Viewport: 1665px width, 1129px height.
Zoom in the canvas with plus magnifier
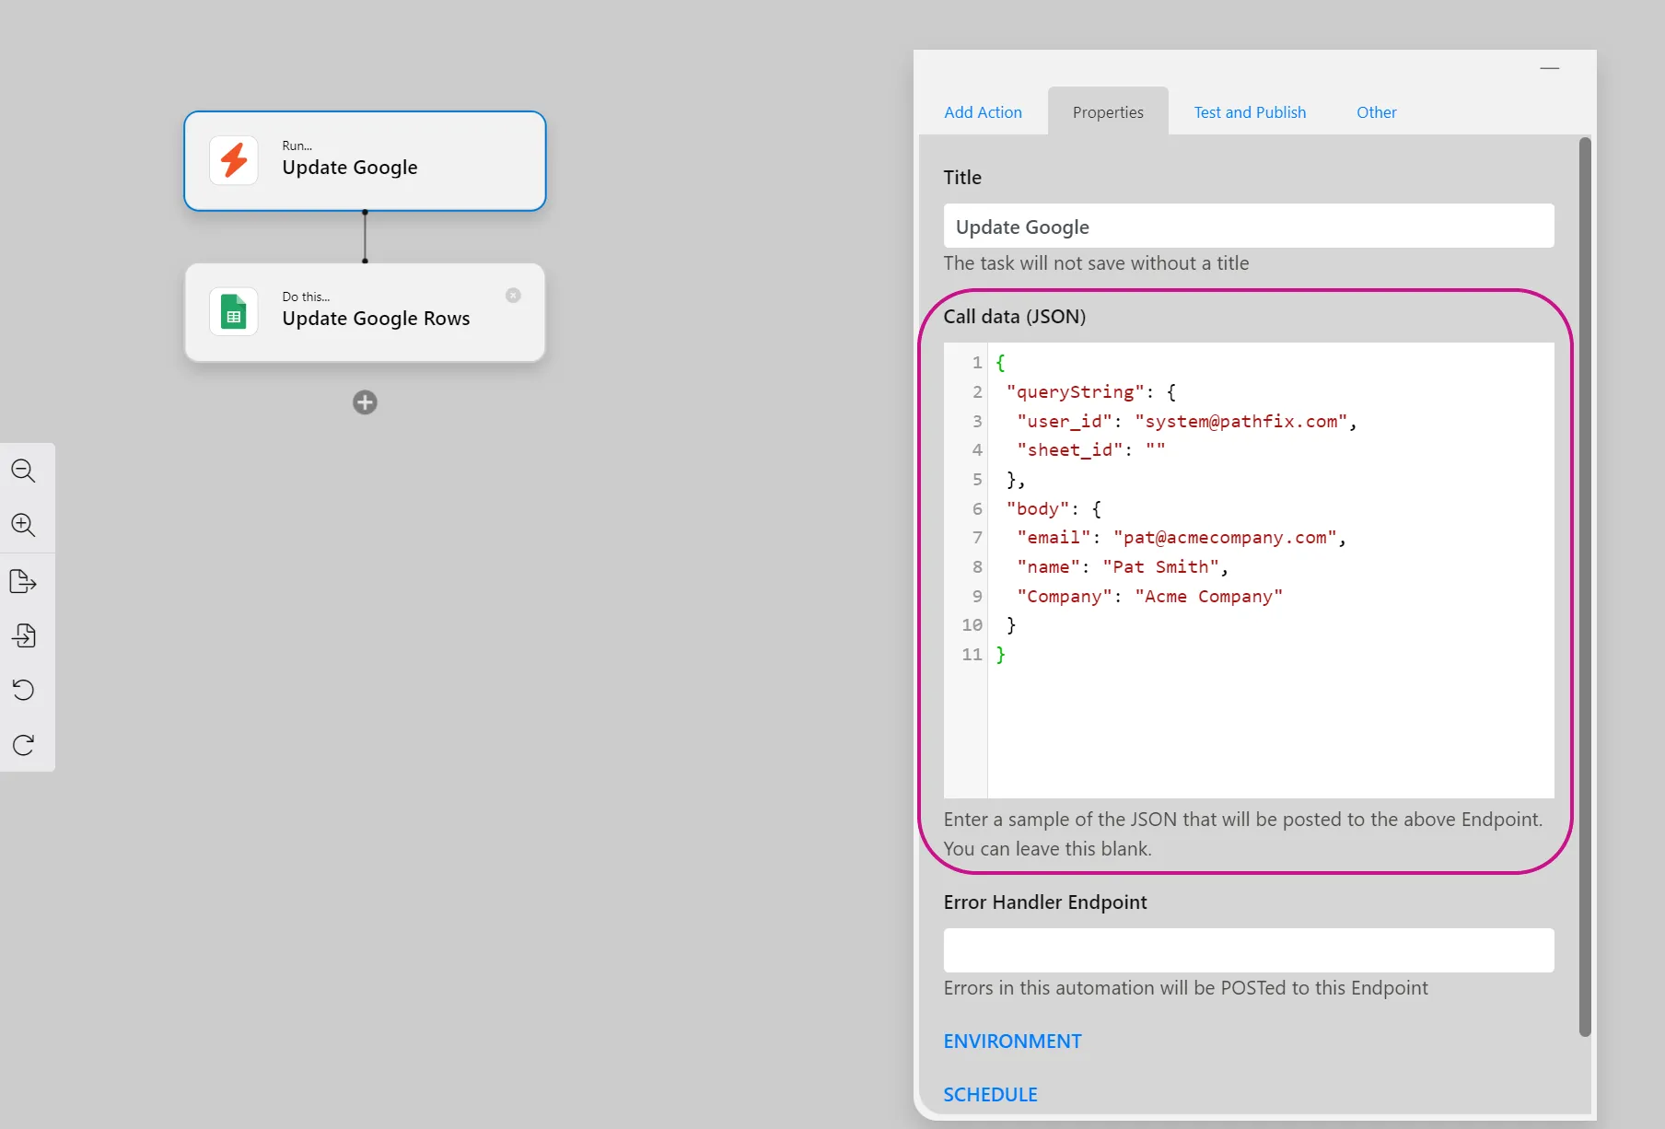click(x=23, y=525)
